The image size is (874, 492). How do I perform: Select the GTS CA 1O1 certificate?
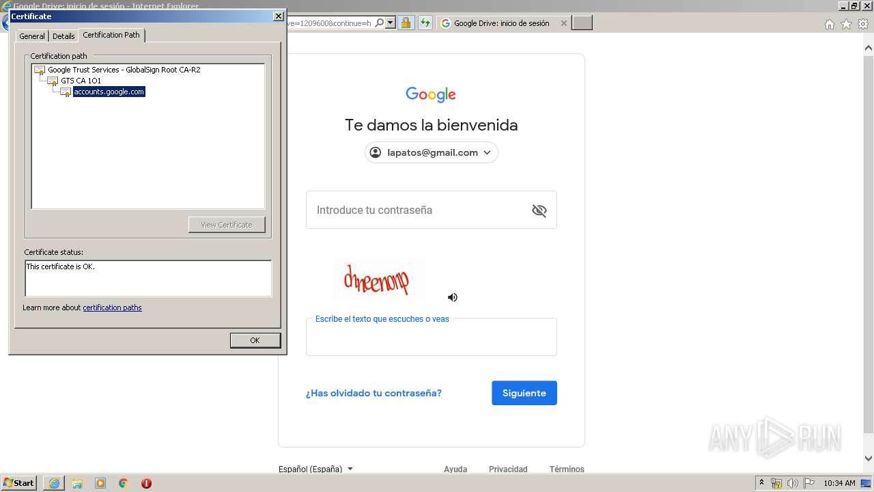coord(81,81)
